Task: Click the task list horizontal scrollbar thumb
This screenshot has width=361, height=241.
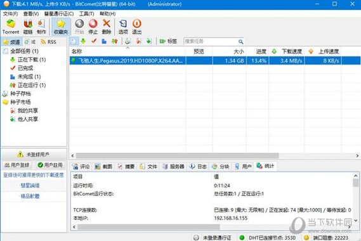Action: click(x=177, y=155)
